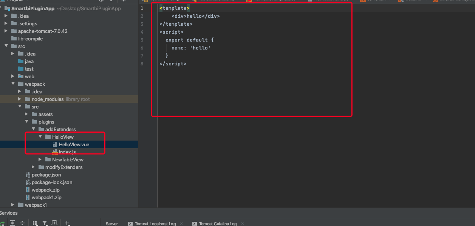The image size is (475, 226).
Task: Select webpack.zip in the project tree
Action: [x=46, y=190]
